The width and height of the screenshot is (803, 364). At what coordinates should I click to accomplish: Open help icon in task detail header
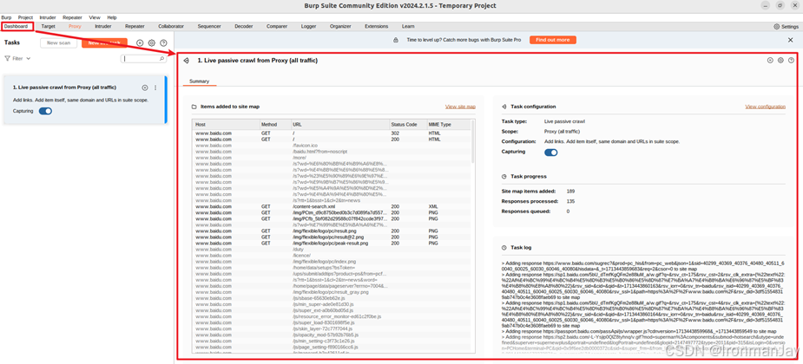tap(791, 61)
